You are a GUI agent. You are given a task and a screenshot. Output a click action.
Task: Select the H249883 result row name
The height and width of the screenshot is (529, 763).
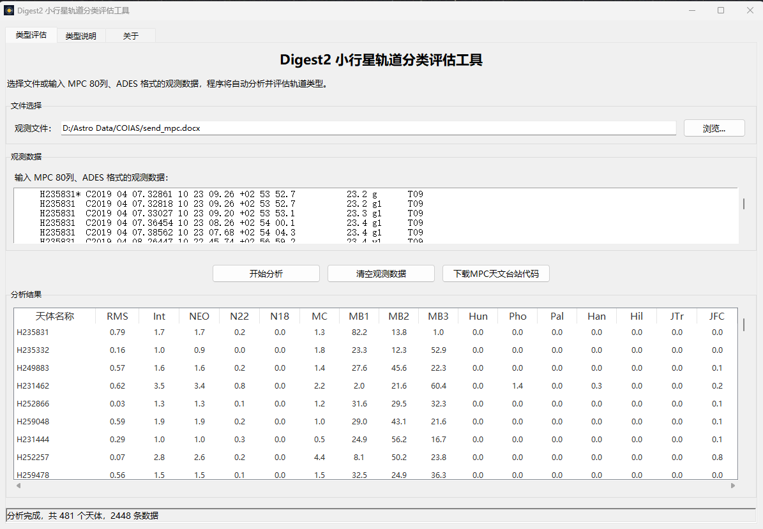(33, 368)
